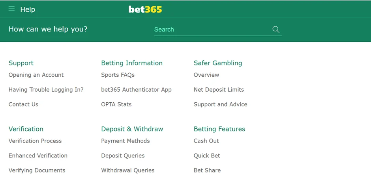This screenshot has height=185, width=371.
Task: Open the hamburger menu icon
Action: click(11, 9)
